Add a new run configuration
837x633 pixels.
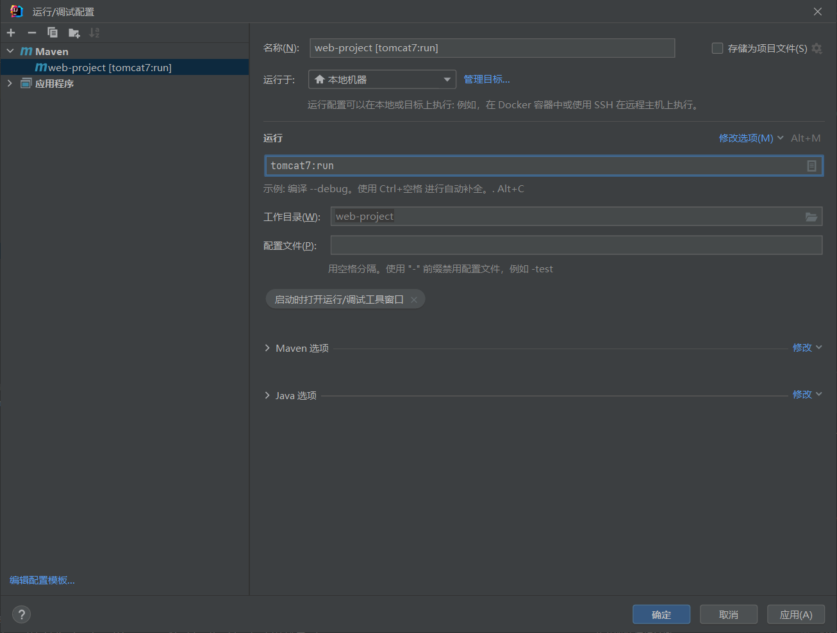11,33
